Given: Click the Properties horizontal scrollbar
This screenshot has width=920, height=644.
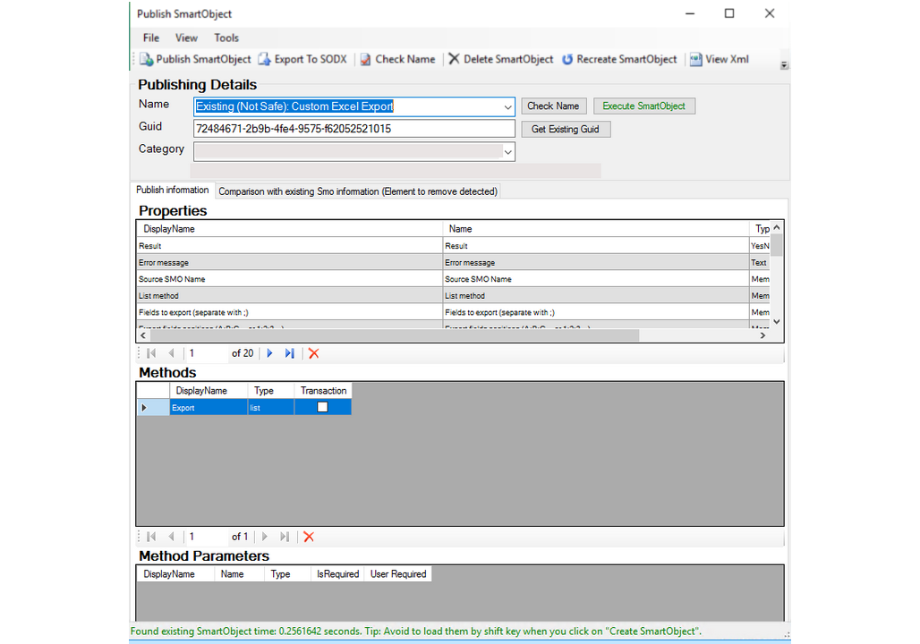Looking at the screenshot, I should pyautogui.click(x=394, y=335).
